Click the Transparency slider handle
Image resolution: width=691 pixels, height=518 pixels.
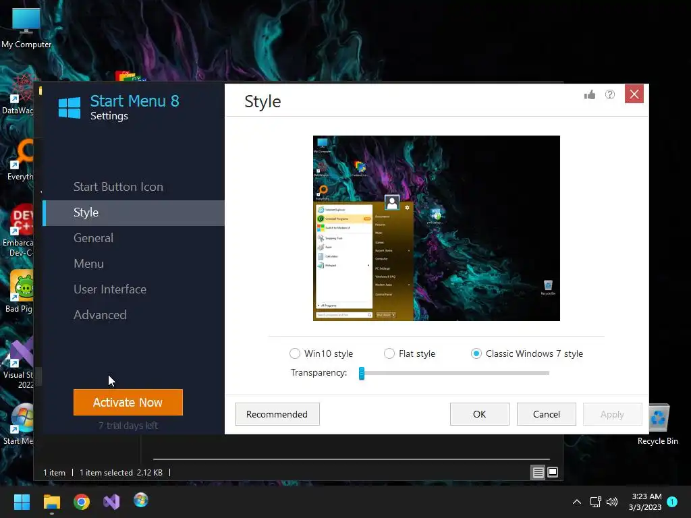pos(362,373)
